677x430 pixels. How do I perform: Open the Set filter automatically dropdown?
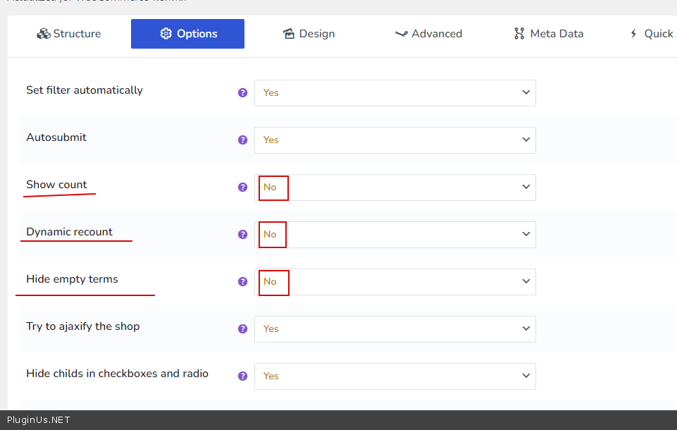point(395,92)
